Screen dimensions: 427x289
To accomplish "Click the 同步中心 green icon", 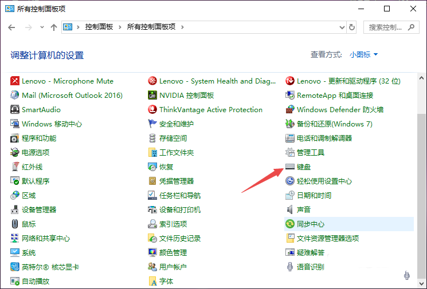I will (x=290, y=224).
